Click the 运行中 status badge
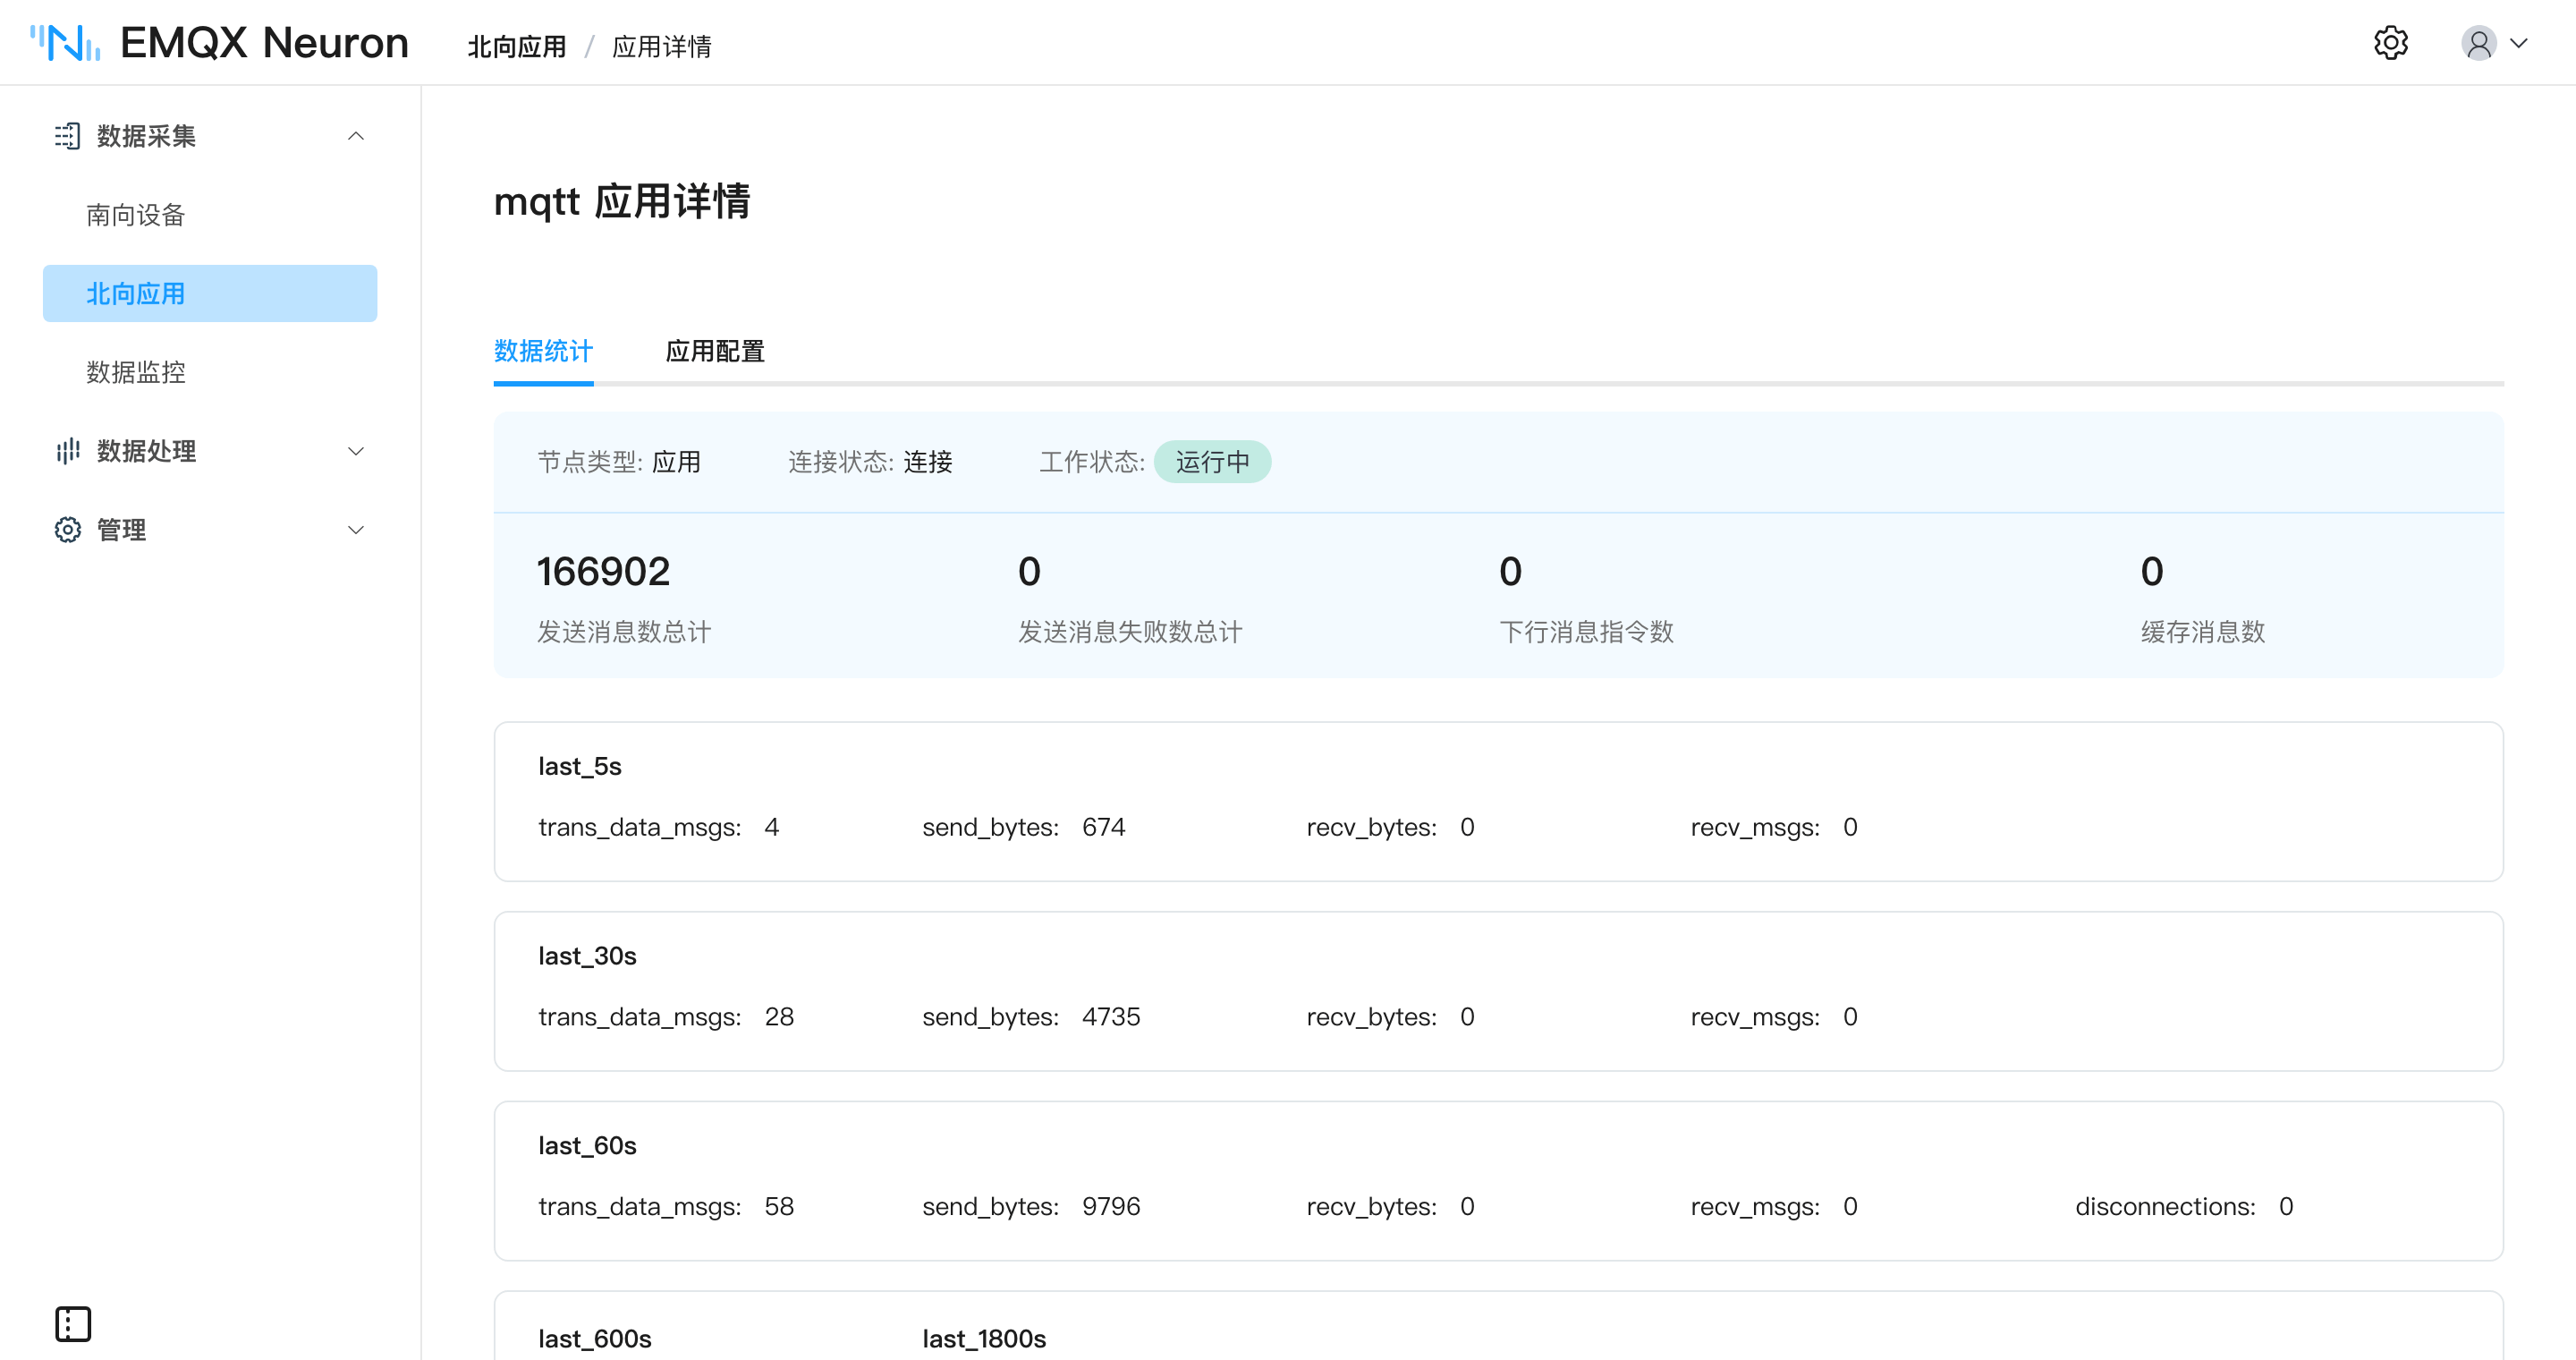Viewport: 2576px width, 1360px height. pos(1212,462)
